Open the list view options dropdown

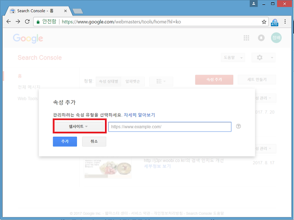click(x=161, y=81)
